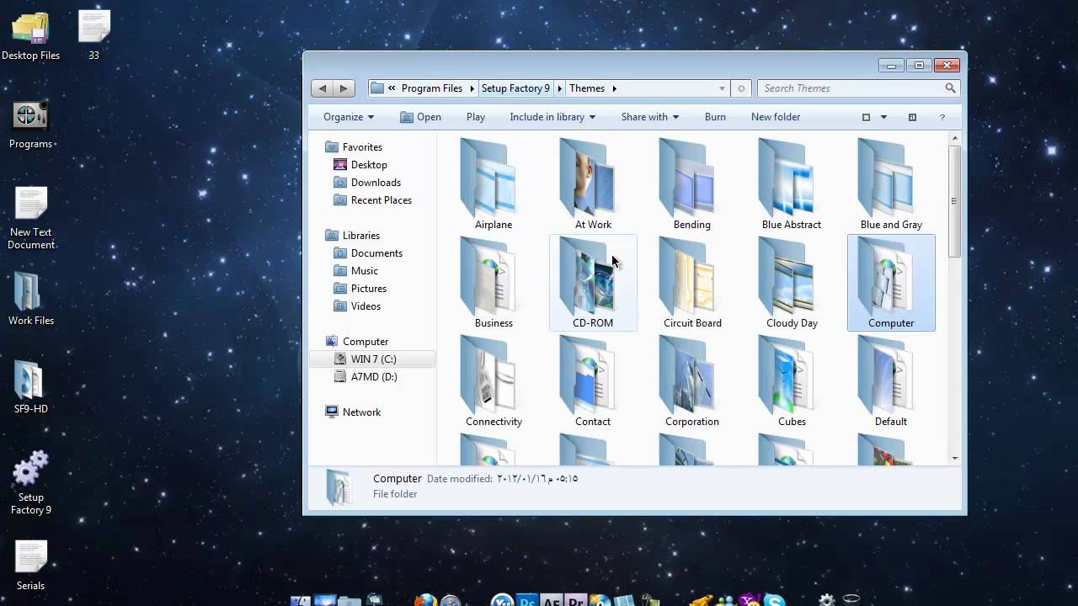Open the address bar history dropdown
This screenshot has width=1078, height=606.
722,88
